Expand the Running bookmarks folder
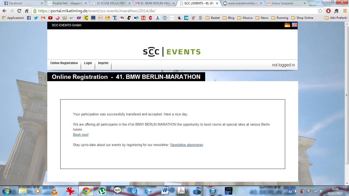Viewport: 349px width, 196px height. click(280, 18)
